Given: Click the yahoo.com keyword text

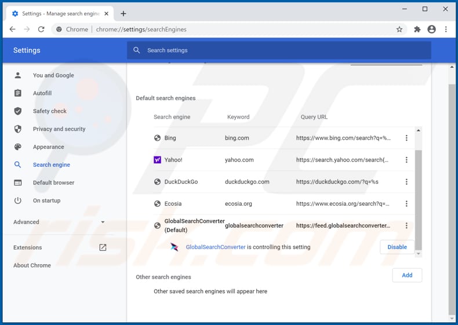Looking at the screenshot, I should (x=239, y=160).
